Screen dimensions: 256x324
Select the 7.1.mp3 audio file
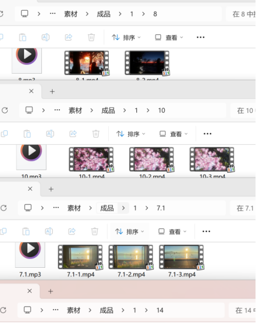tap(30, 260)
